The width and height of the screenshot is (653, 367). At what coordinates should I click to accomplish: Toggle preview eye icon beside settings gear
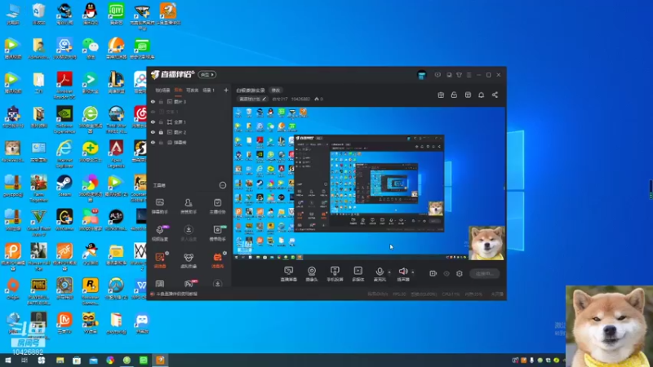(x=446, y=273)
